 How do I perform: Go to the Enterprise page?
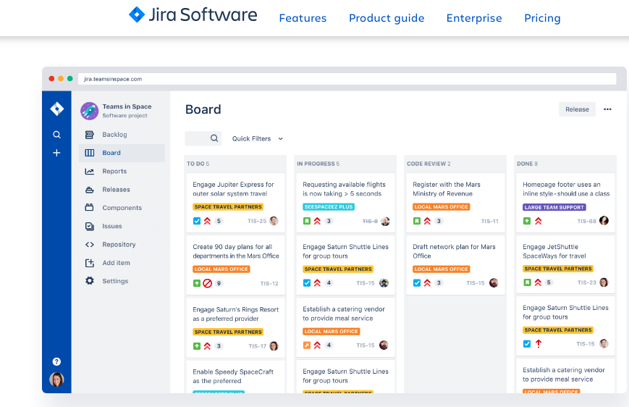[x=474, y=18]
